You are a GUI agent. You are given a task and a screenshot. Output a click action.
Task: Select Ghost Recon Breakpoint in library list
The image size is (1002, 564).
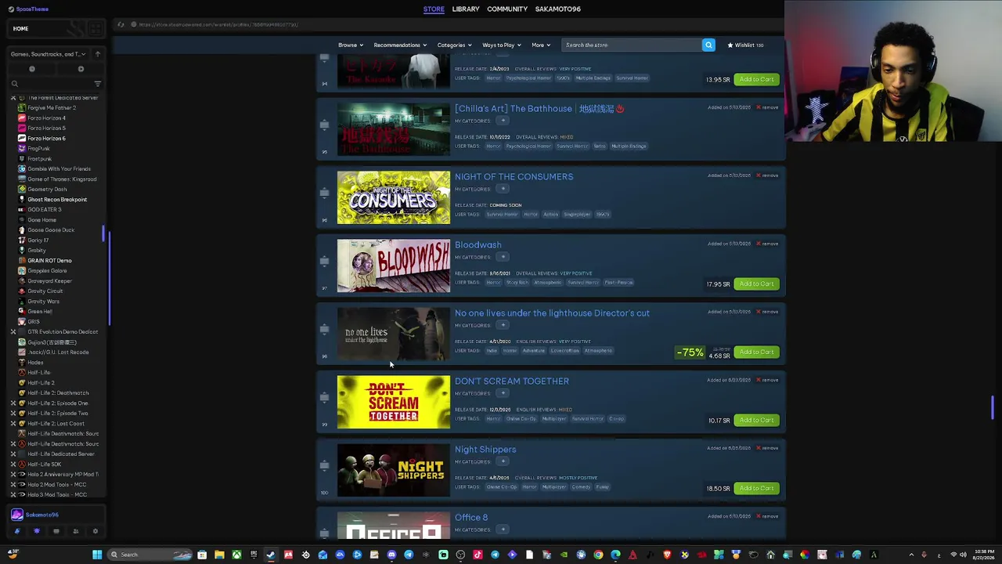pyautogui.click(x=57, y=200)
